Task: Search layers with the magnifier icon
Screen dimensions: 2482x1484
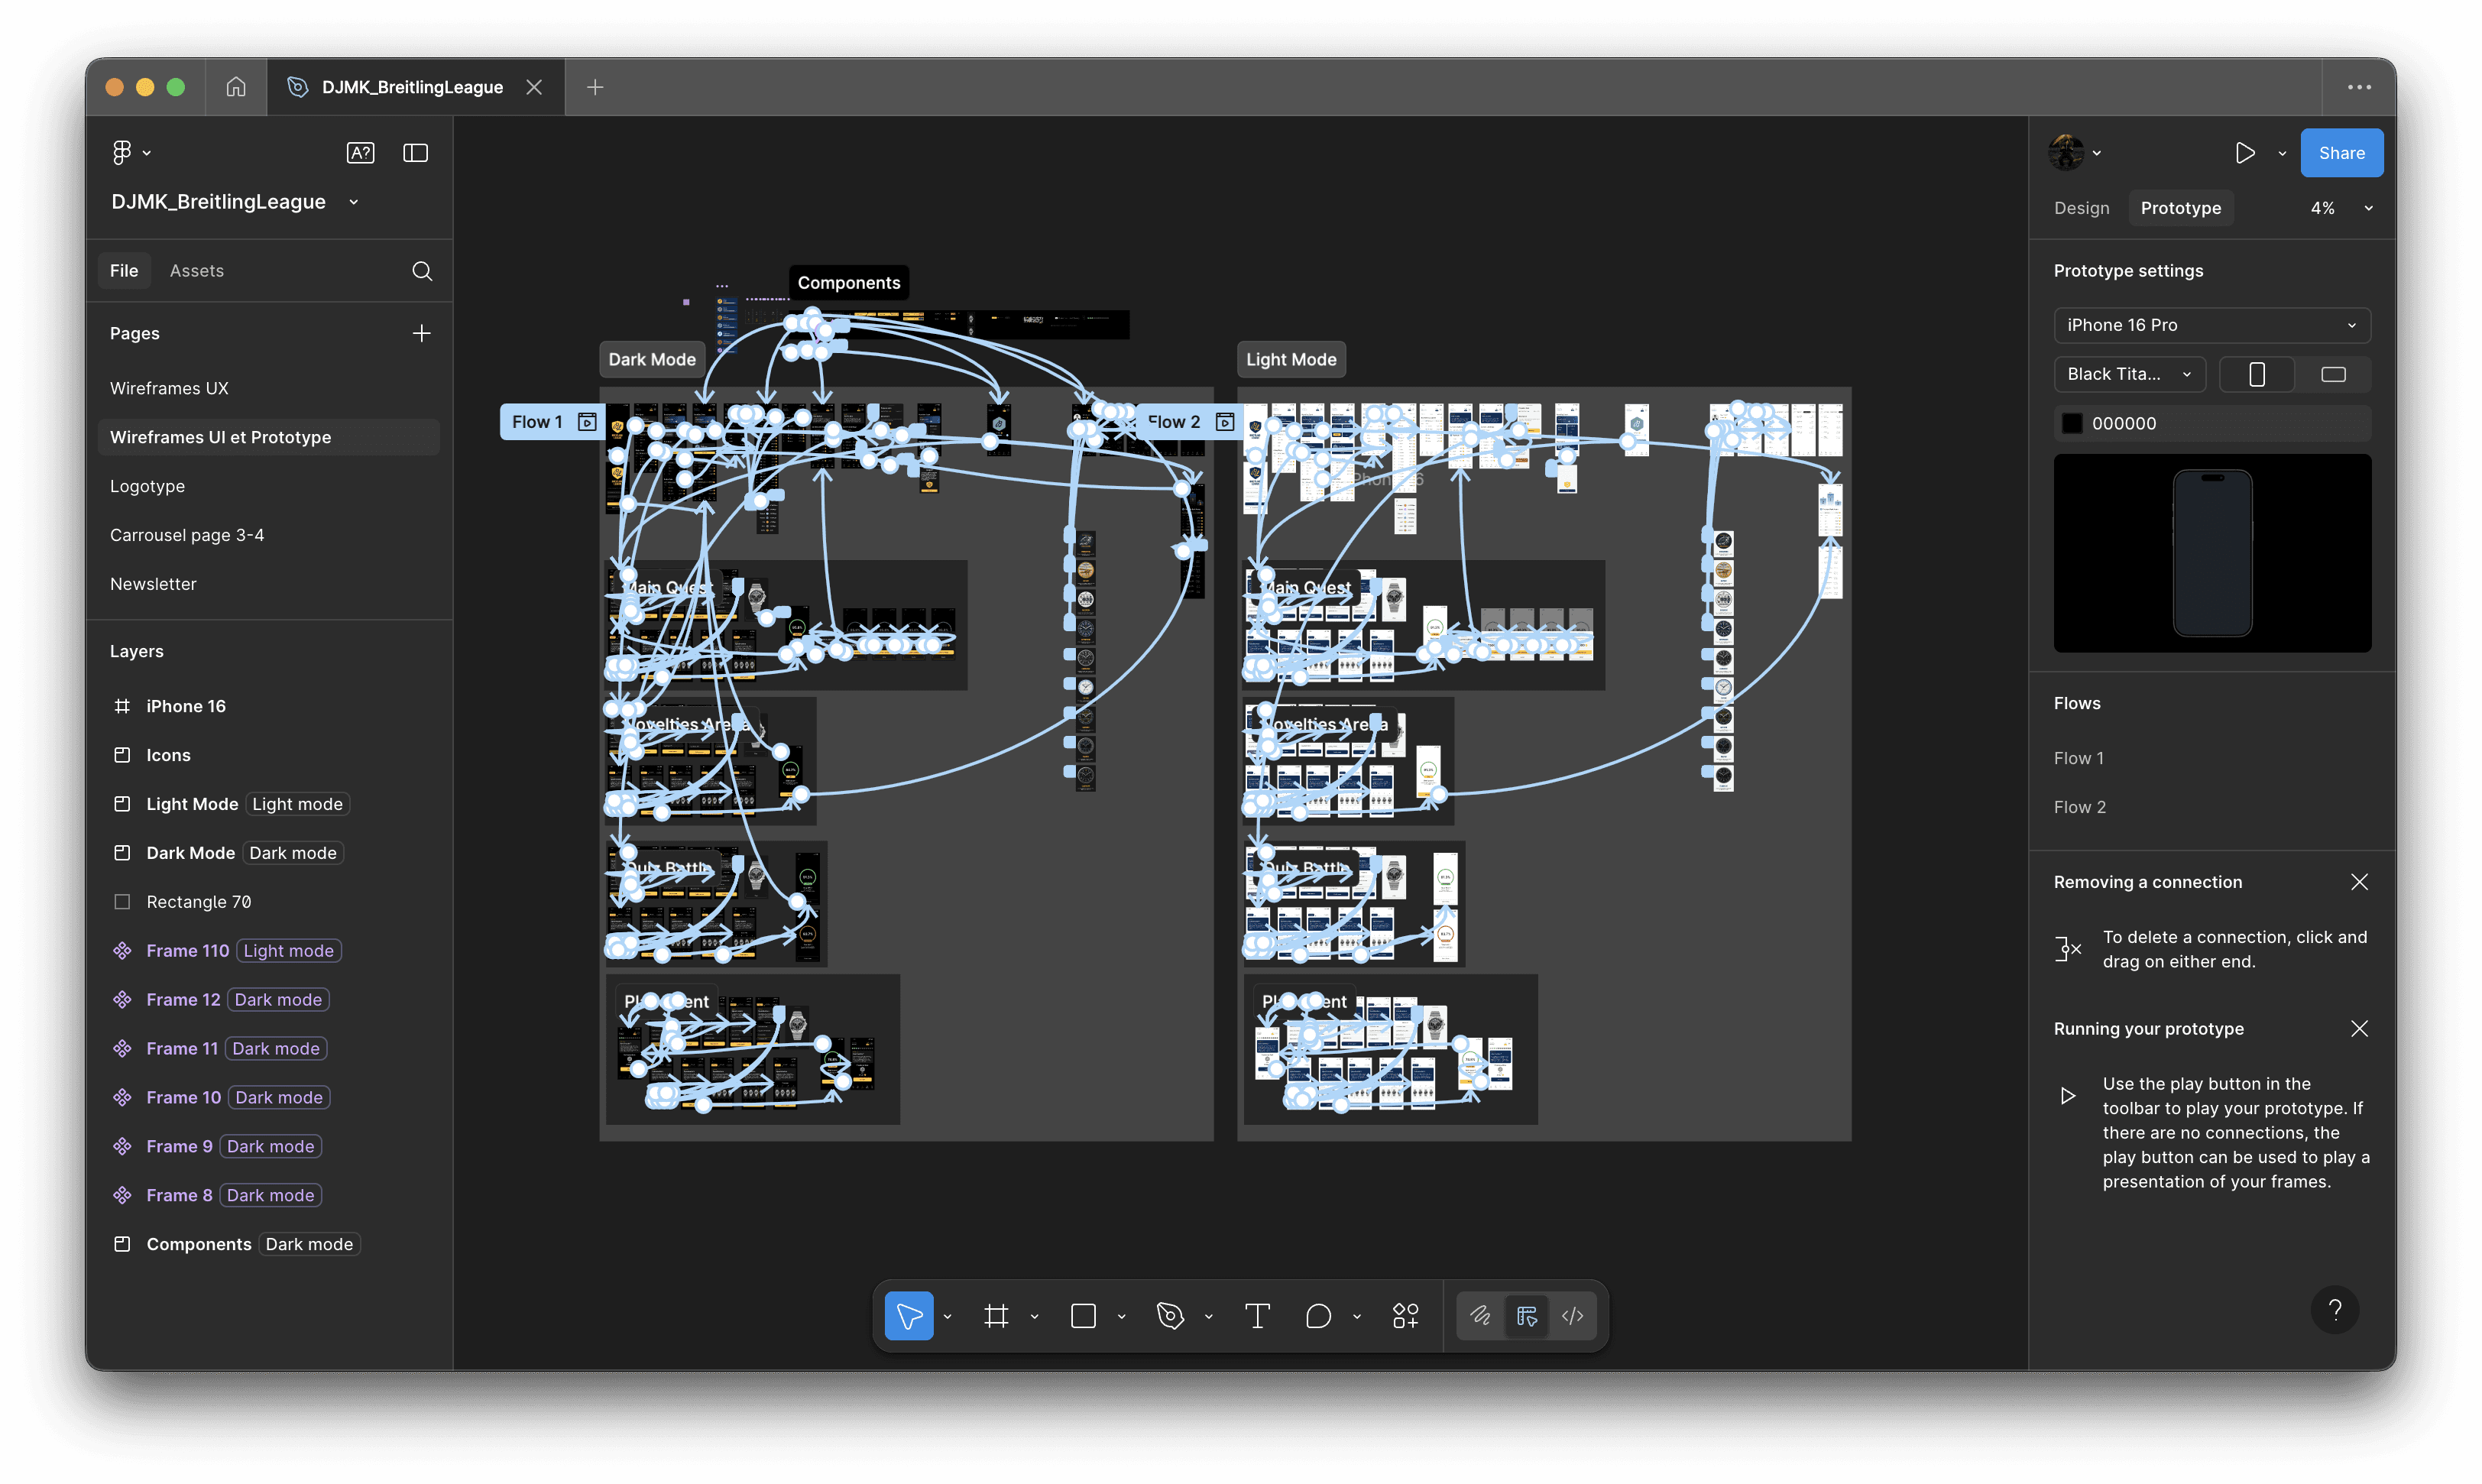Action: (x=422, y=271)
